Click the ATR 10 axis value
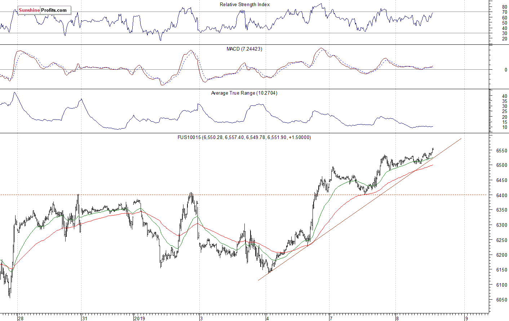Screen dimensions: 509x321 (504, 127)
